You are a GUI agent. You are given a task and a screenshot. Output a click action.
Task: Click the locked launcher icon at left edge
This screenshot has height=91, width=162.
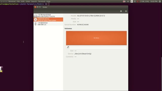point(1,70)
